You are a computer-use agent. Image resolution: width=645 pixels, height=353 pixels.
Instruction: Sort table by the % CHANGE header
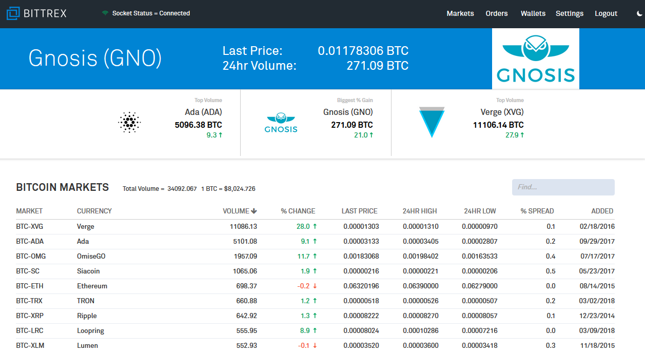point(298,211)
